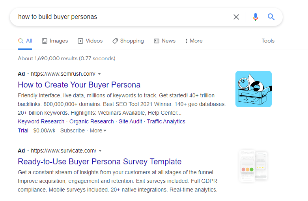
Task: Start voice search with the microphone icon
Action: [256, 17]
